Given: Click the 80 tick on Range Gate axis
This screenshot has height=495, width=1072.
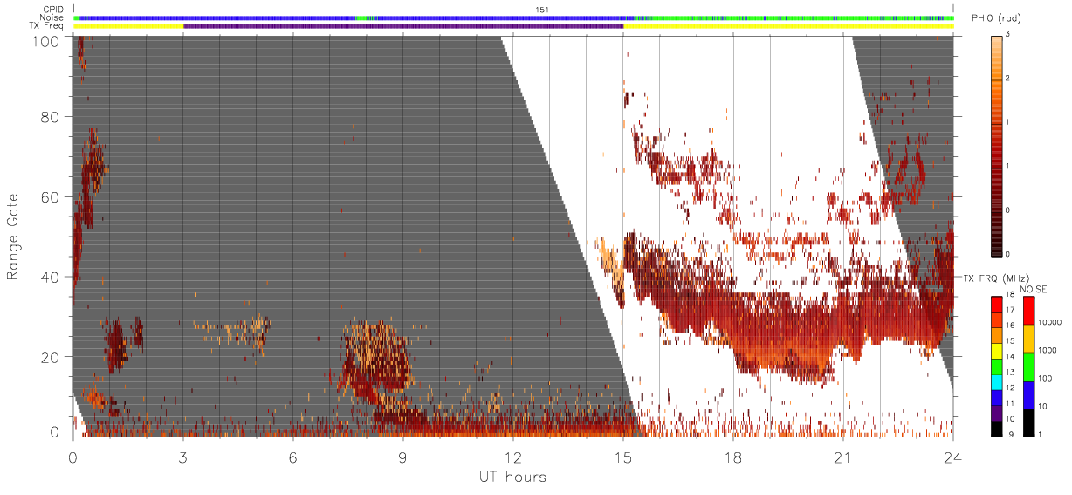Looking at the screenshot, I should (x=49, y=116).
